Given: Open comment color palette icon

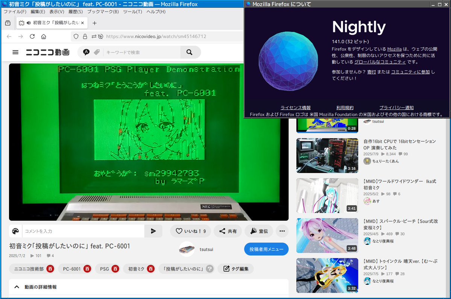Looking at the screenshot, I should (15, 231).
